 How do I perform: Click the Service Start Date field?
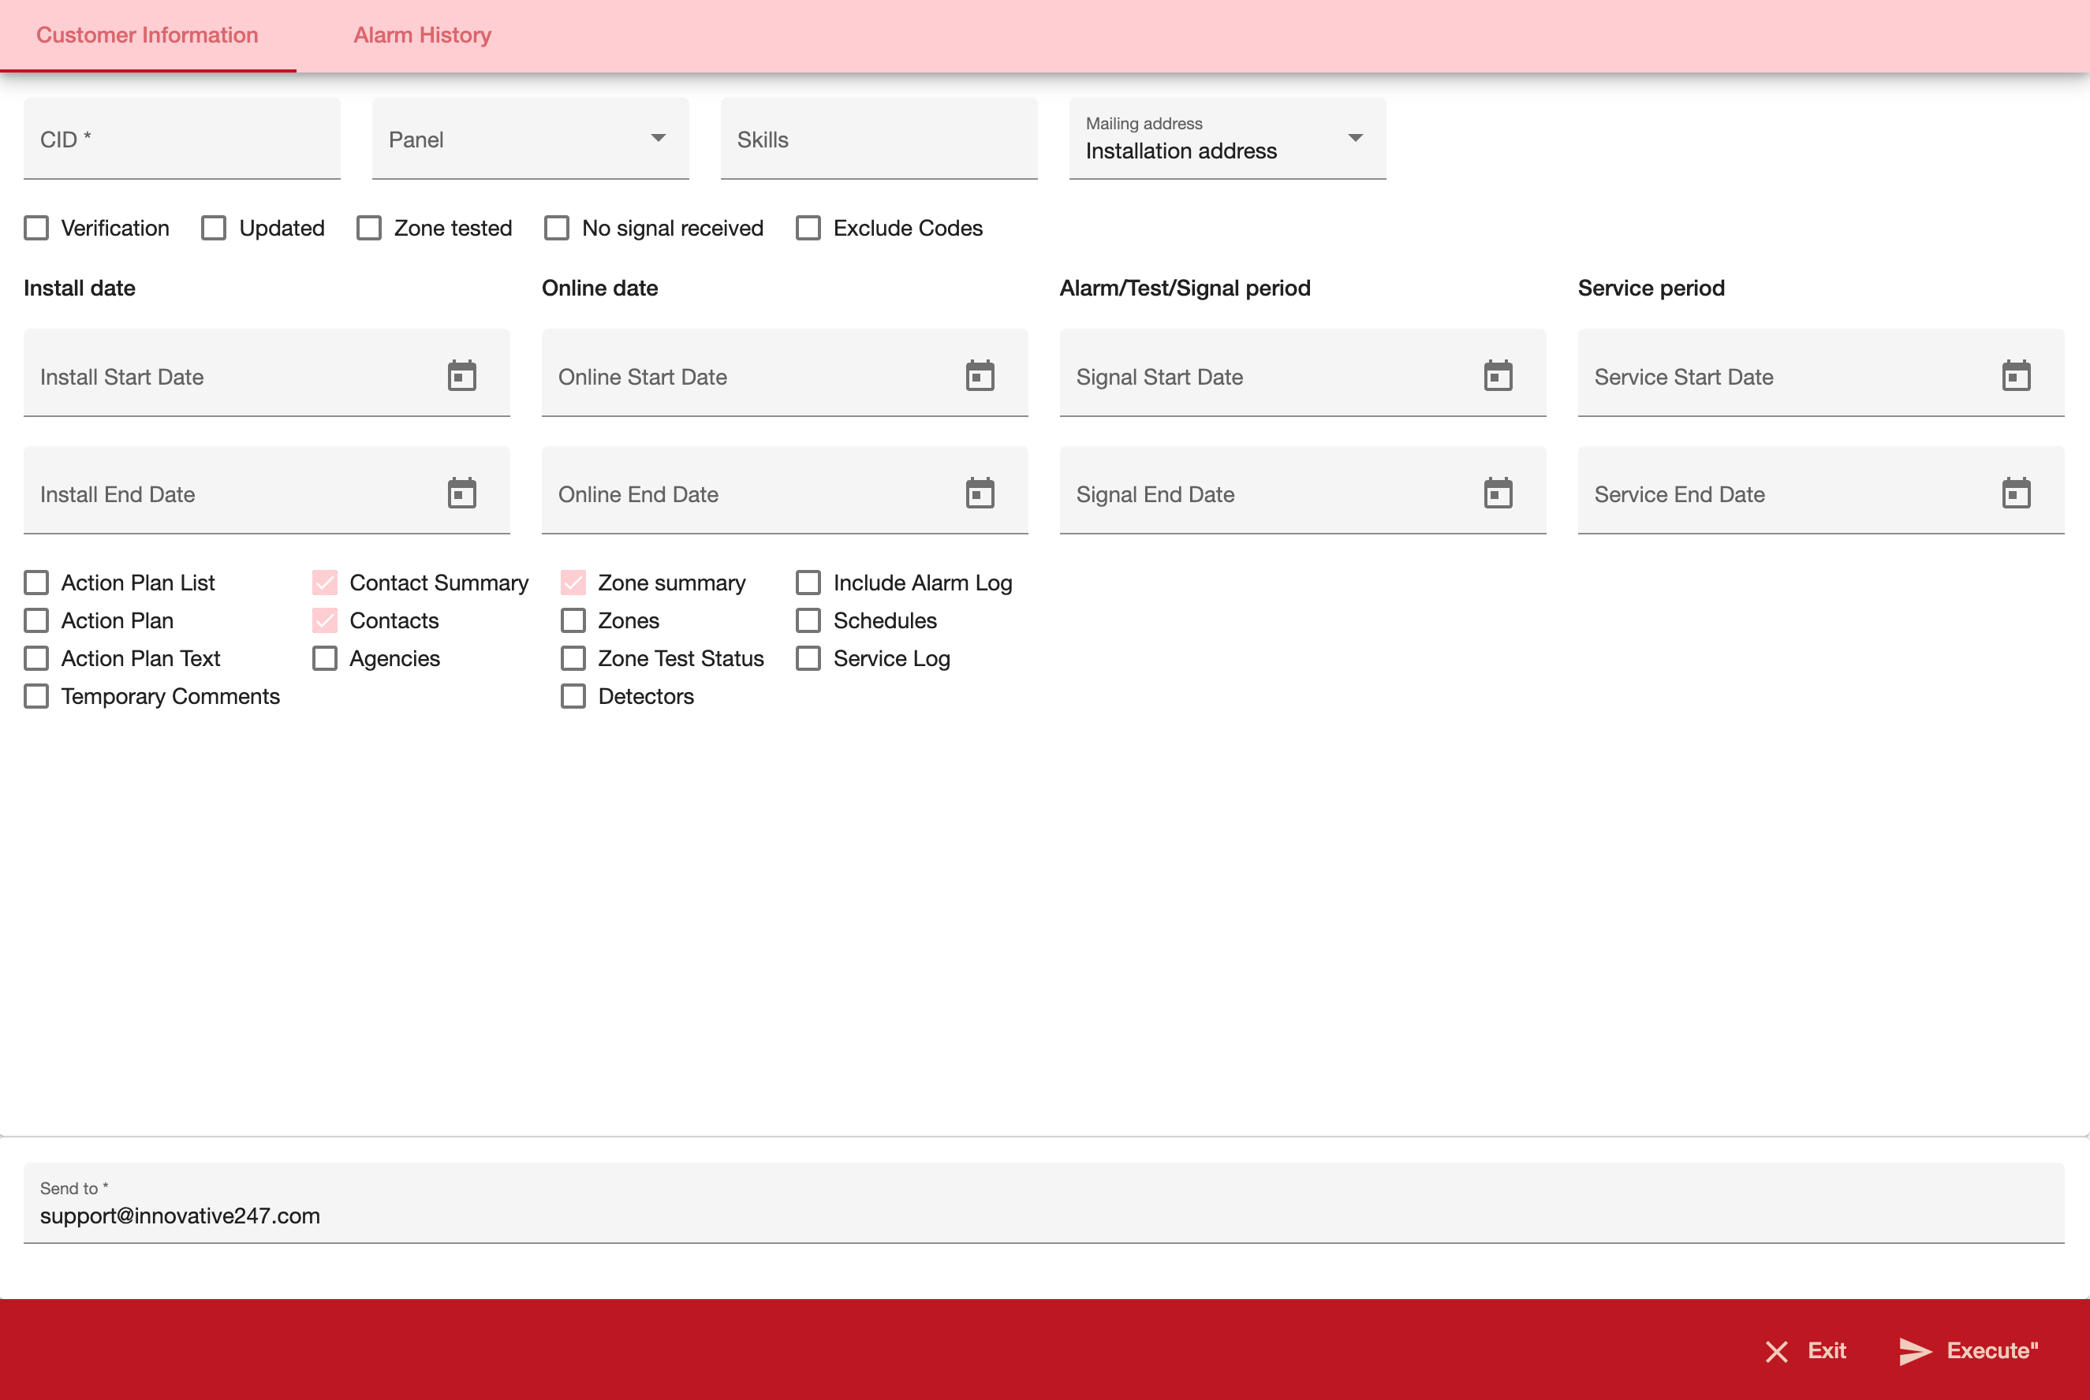coord(1821,373)
